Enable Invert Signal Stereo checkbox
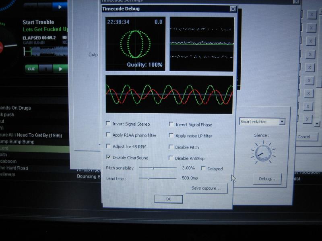Image resolution: width=322 pixels, height=241 pixels. (x=108, y=124)
